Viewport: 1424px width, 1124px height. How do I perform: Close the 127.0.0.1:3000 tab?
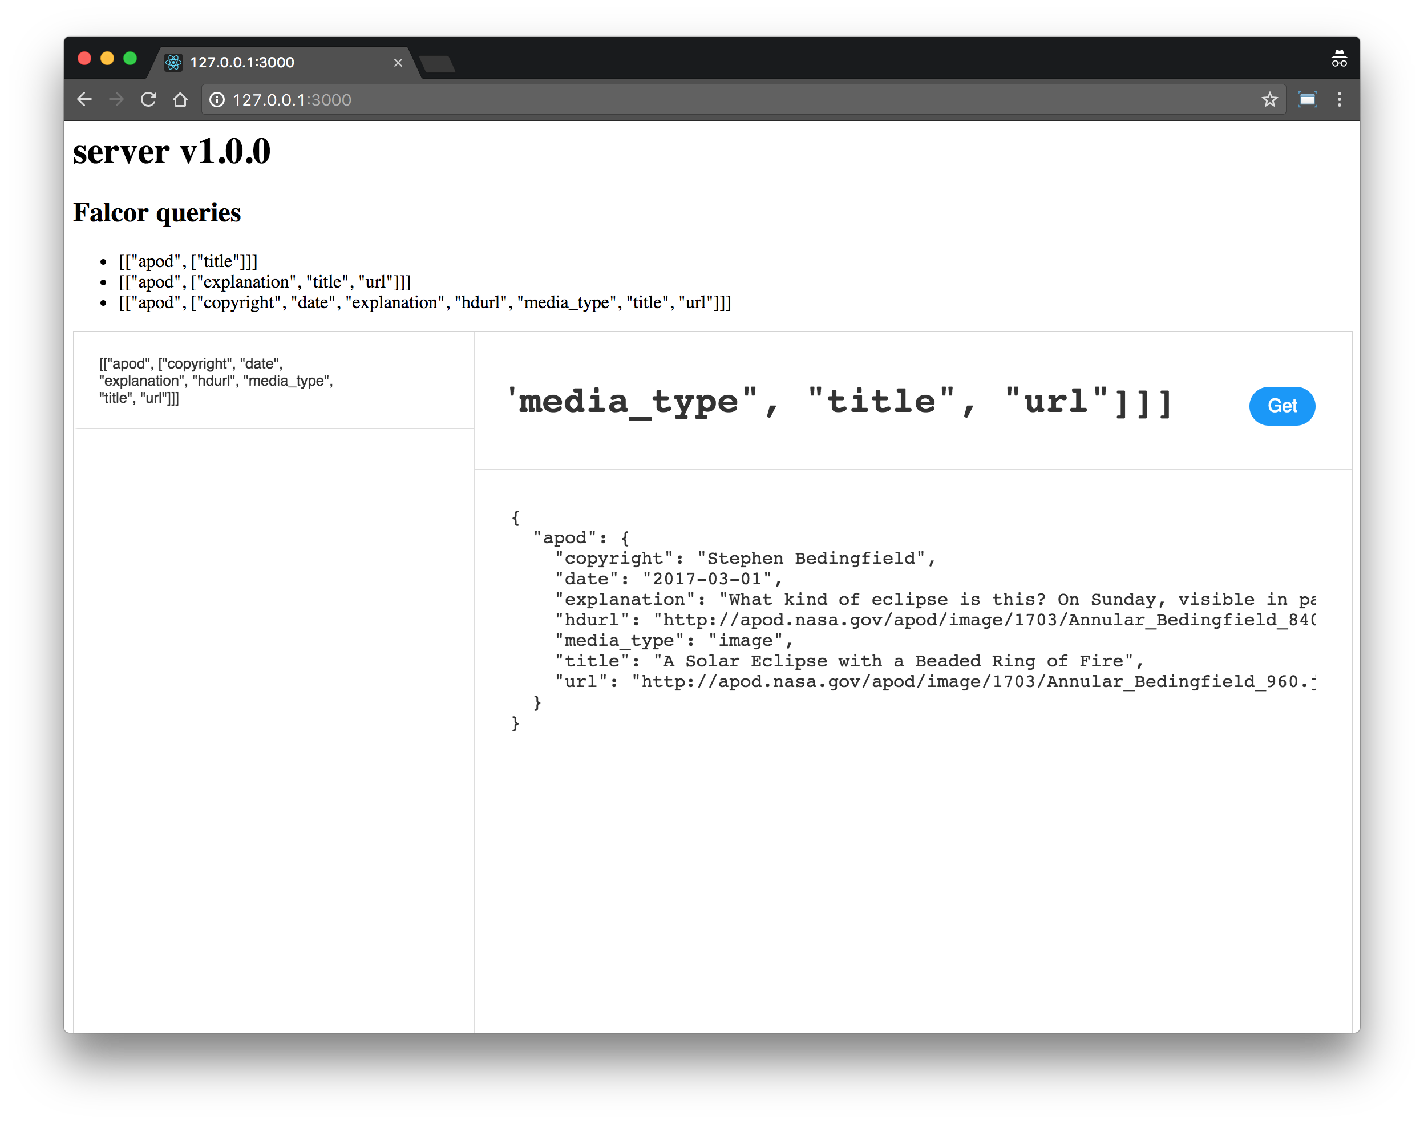click(x=398, y=63)
